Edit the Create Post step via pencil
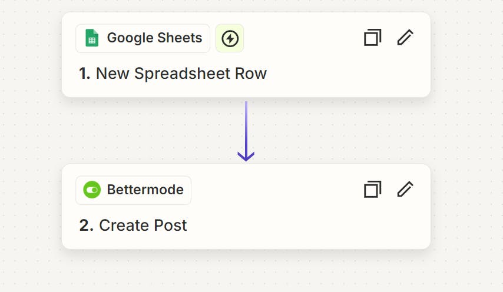Screen dimensions: 503x292 [x=405, y=190]
